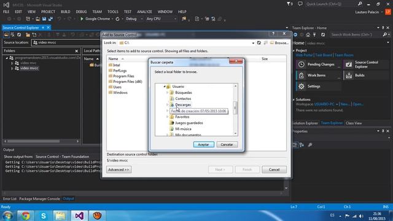
Task: Toggle auto-hide pin on Properties panel
Action: coord(383,131)
